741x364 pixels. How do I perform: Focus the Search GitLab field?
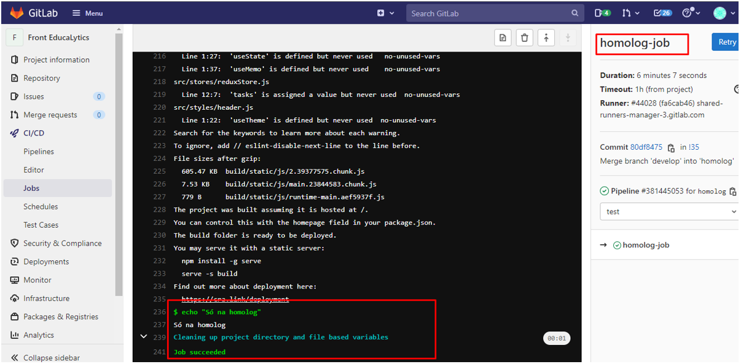[x=495, y=13]
